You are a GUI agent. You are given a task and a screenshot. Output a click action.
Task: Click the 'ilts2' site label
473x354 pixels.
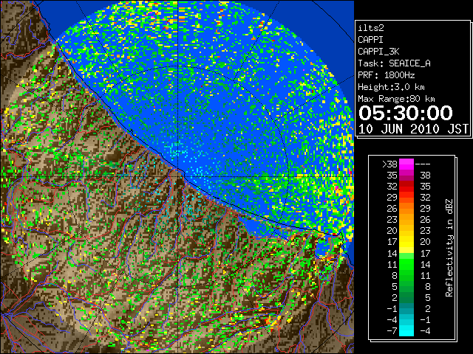(x=371, y=28)
